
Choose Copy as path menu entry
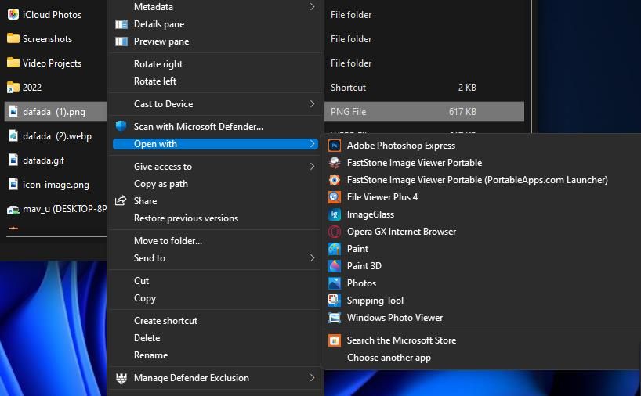pyautogui.click(x=161, y=184)
